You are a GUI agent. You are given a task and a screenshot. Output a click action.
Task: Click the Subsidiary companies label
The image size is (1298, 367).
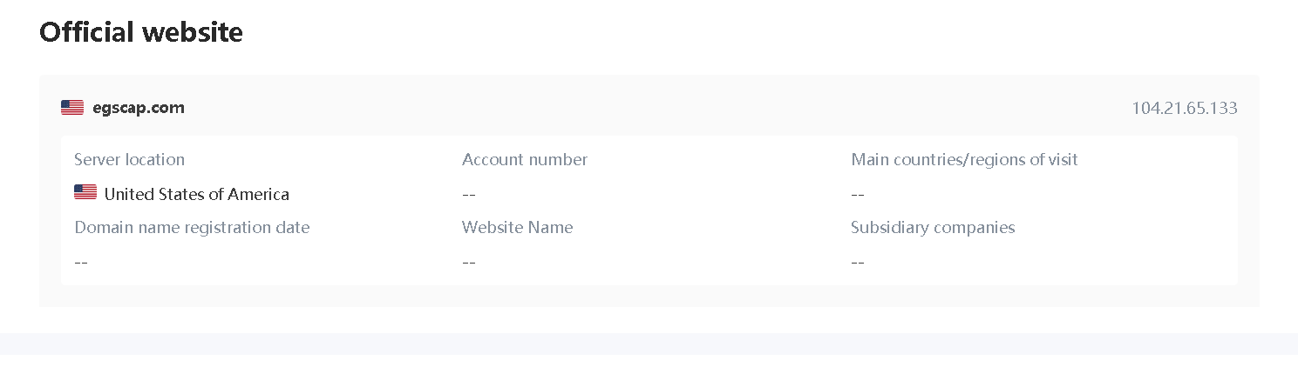(x=933, y=227)
